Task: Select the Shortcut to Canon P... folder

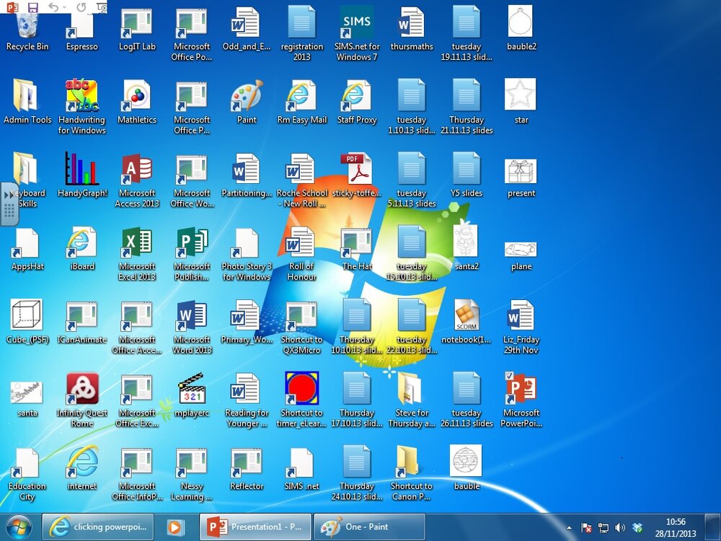Action: (x=407, y=461)
